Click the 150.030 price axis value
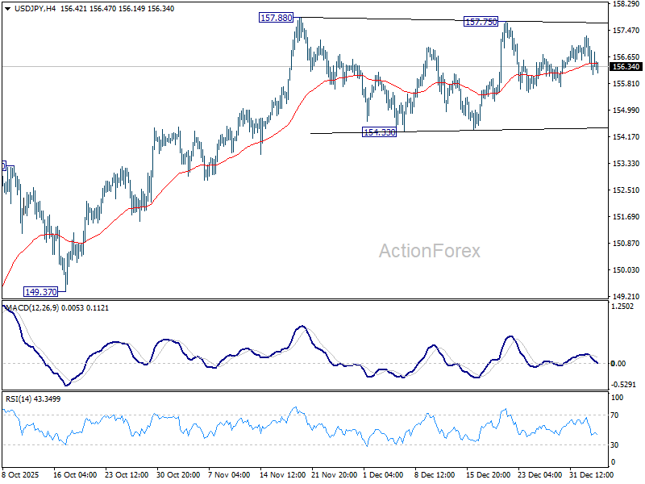Screen dimensions: 645x484 pyautogui.click(x=626, y=270)
